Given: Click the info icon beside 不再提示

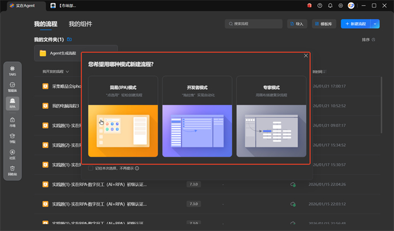Looking at the screenshot, I should (x=137, y=168).
